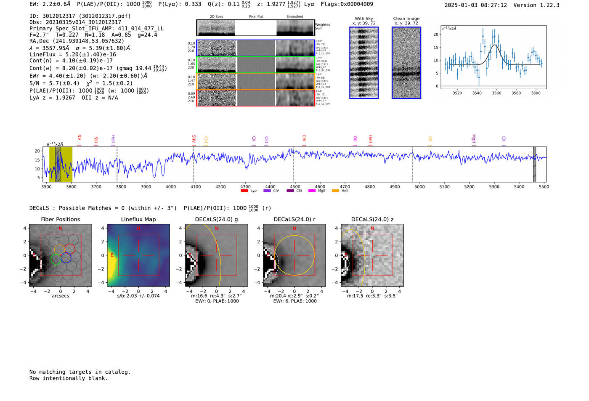This screenshot has height=401, width=589.
Task: Click the Weighted Sum 2D spectrum strip
Action: 256,28
